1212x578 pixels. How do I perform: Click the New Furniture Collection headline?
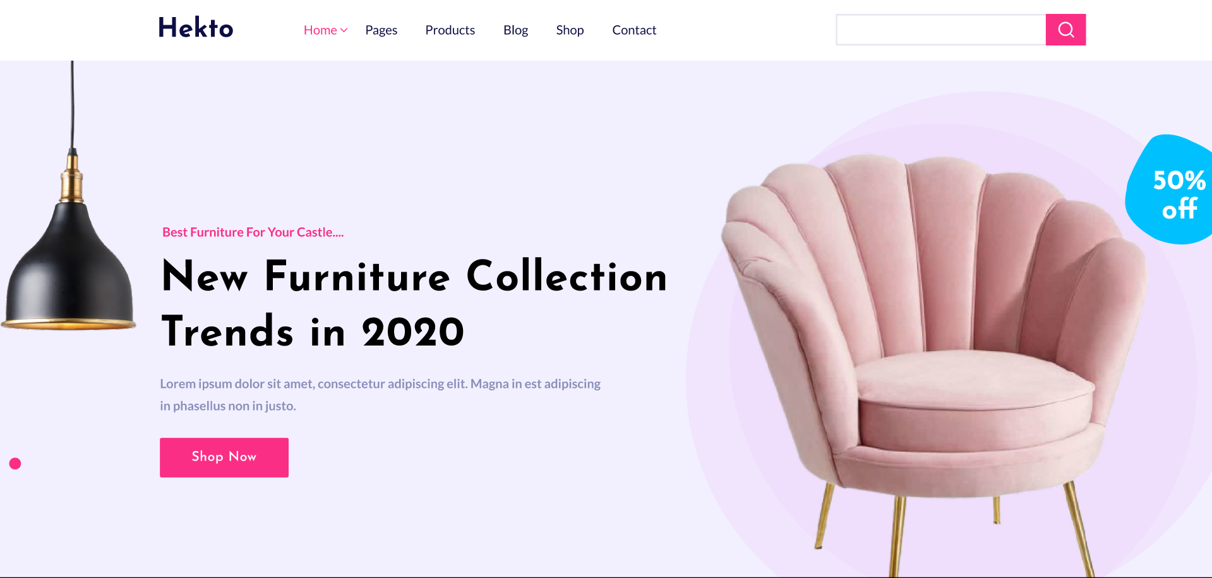(414, 304)
